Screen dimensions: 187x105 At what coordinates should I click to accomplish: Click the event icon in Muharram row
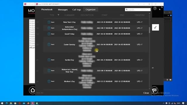coord(49,71)
